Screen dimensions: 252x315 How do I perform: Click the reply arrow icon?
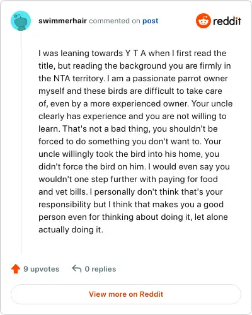[77, 268]
